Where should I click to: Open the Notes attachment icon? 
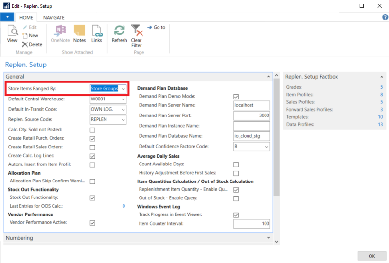pyautogui.click(x=79, y=32)
